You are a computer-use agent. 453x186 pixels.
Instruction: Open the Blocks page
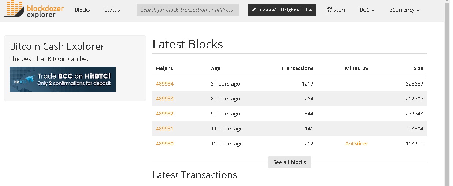point(82,10)
